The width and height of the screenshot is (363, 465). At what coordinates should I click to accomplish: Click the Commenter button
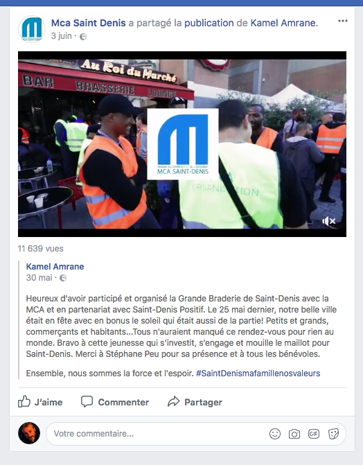(x=115, y=402)
